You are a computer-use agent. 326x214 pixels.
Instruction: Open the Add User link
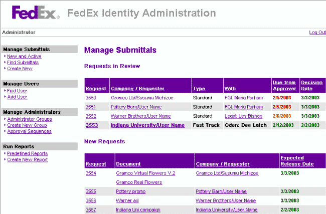point(17,97)
